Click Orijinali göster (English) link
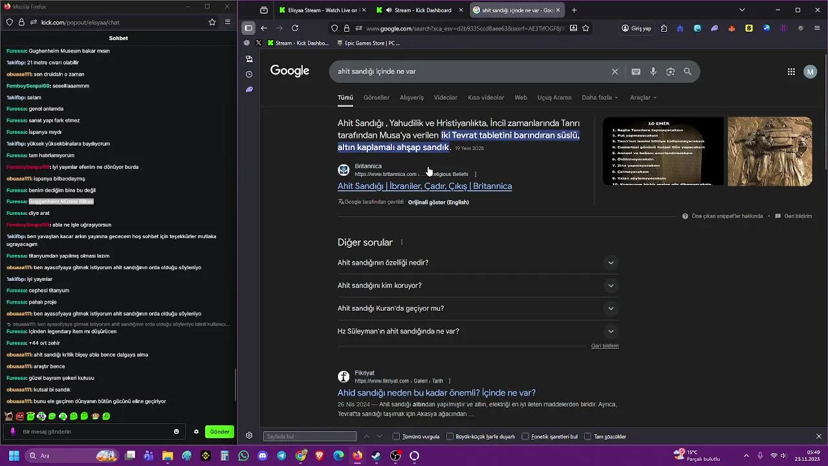828x466 pixels. [x=439, y=202]
